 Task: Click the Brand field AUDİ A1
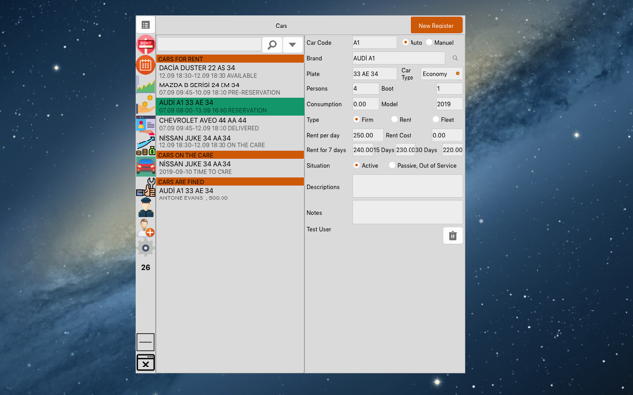[399, 58]
